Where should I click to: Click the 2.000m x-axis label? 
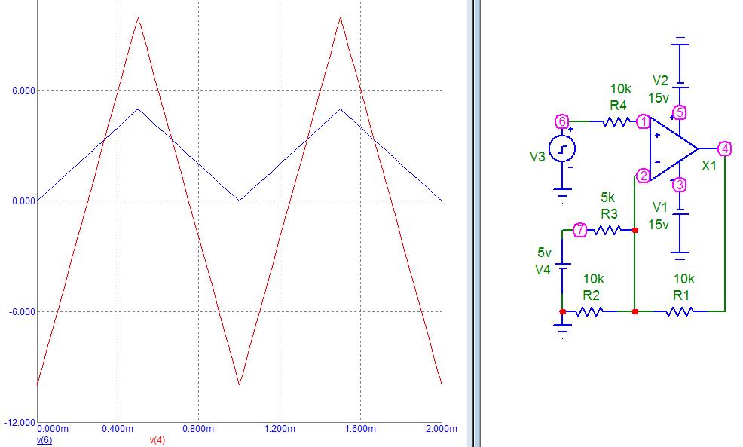441,429
